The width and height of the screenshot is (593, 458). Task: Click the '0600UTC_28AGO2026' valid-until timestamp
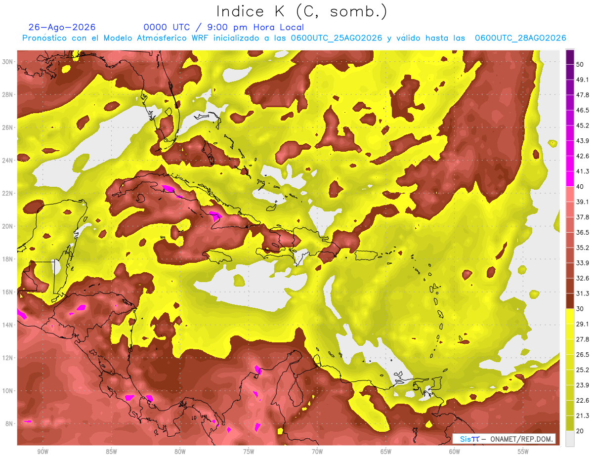520,38
